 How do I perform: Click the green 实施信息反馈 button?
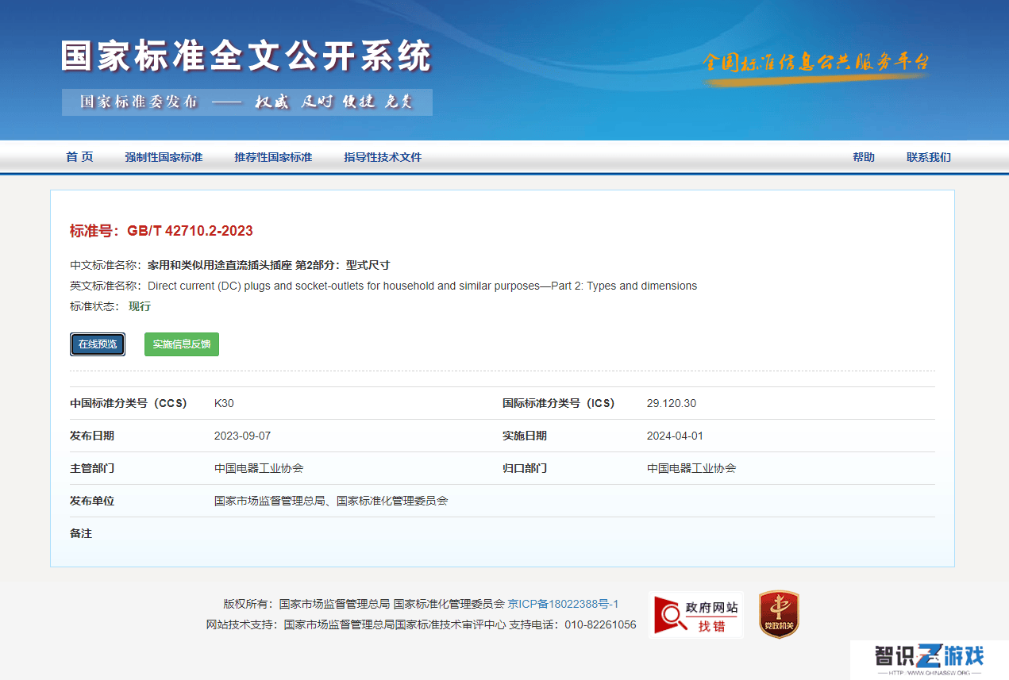point(182,344)
